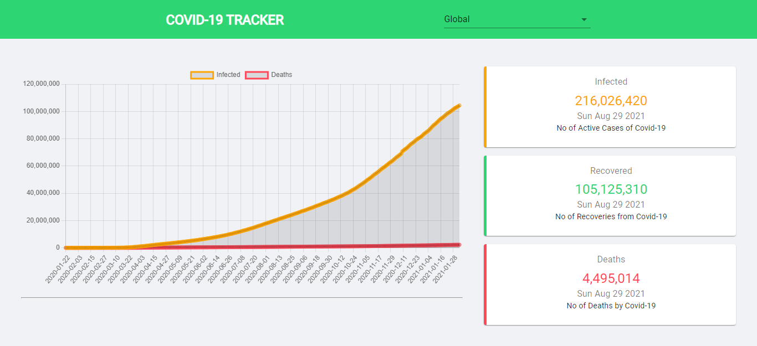The width and height of the screenshot is (757, 346).
Task: Click the 2020-01-22 axis label
Action: (x=59, y=267)
